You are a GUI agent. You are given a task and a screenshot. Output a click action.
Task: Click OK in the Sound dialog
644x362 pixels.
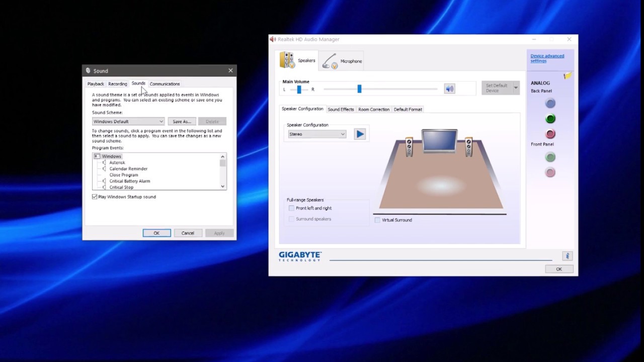click(156, 233)
